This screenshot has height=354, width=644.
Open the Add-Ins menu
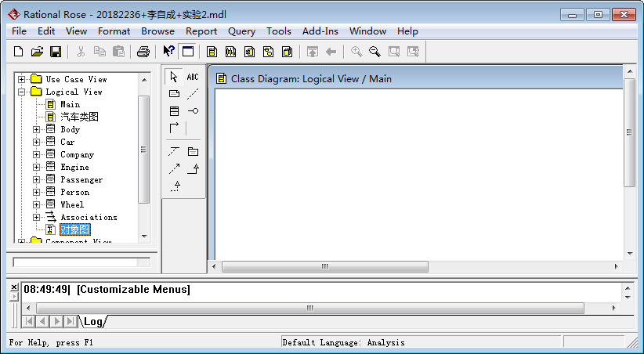pyautogui.click(x=320, y=31)
